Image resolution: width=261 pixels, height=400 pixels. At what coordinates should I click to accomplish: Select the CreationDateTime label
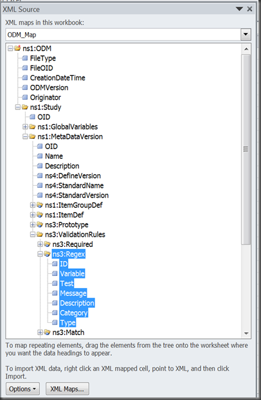pyautogui.click(x=57, y=78)
